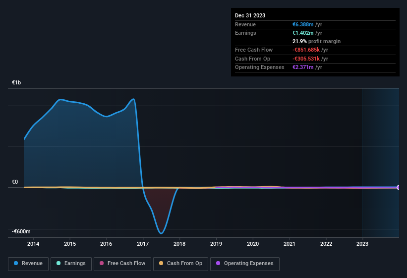This screenshot has width=407, height=278.
Task: Toggle the Operating Expenses legend button
Action: [244, 264]
